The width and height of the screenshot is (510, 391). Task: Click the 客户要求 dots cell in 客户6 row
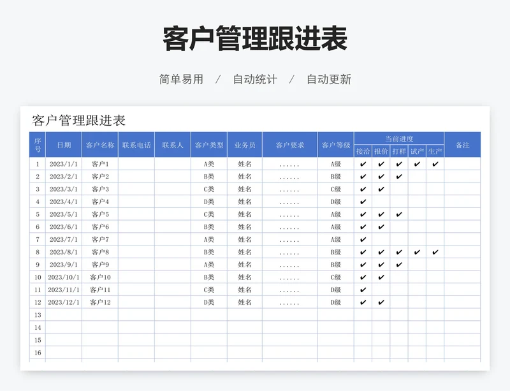point(290,227)
